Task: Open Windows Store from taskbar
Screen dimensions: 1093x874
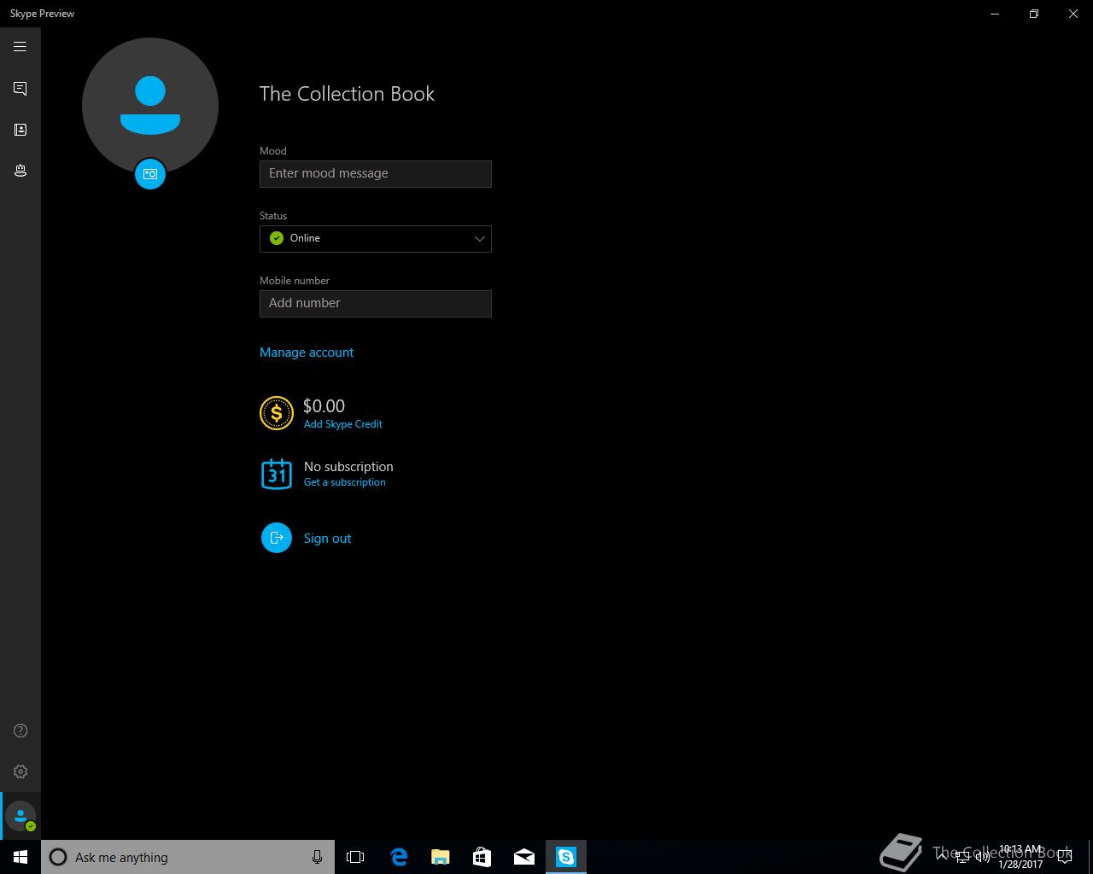Action: [x=482, y=857]
